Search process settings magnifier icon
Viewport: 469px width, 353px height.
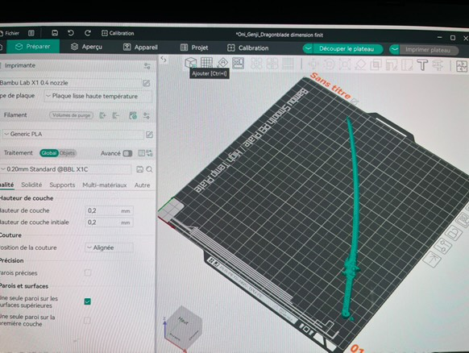149,169
